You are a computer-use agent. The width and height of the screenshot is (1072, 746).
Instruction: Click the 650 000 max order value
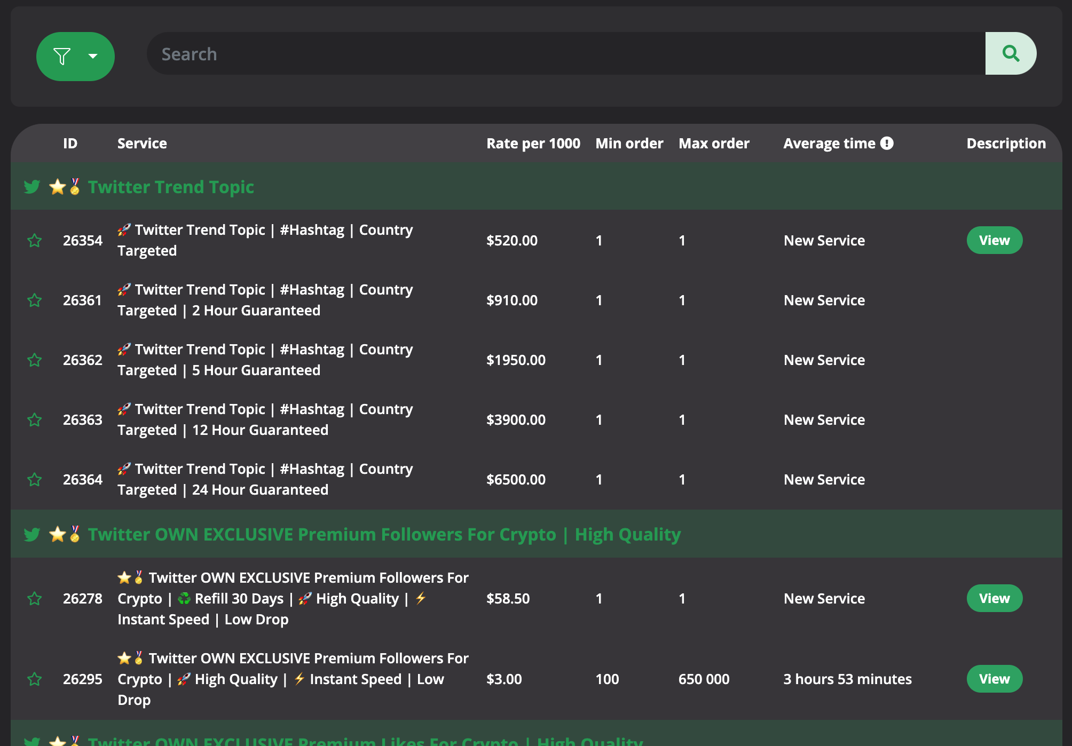coord(704,679)
